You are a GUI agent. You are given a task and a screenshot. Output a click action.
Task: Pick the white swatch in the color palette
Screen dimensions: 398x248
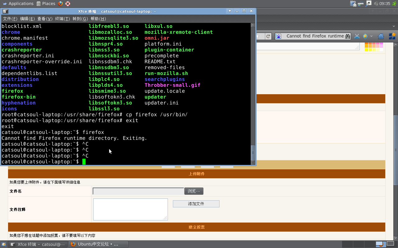tap(381, 50)
